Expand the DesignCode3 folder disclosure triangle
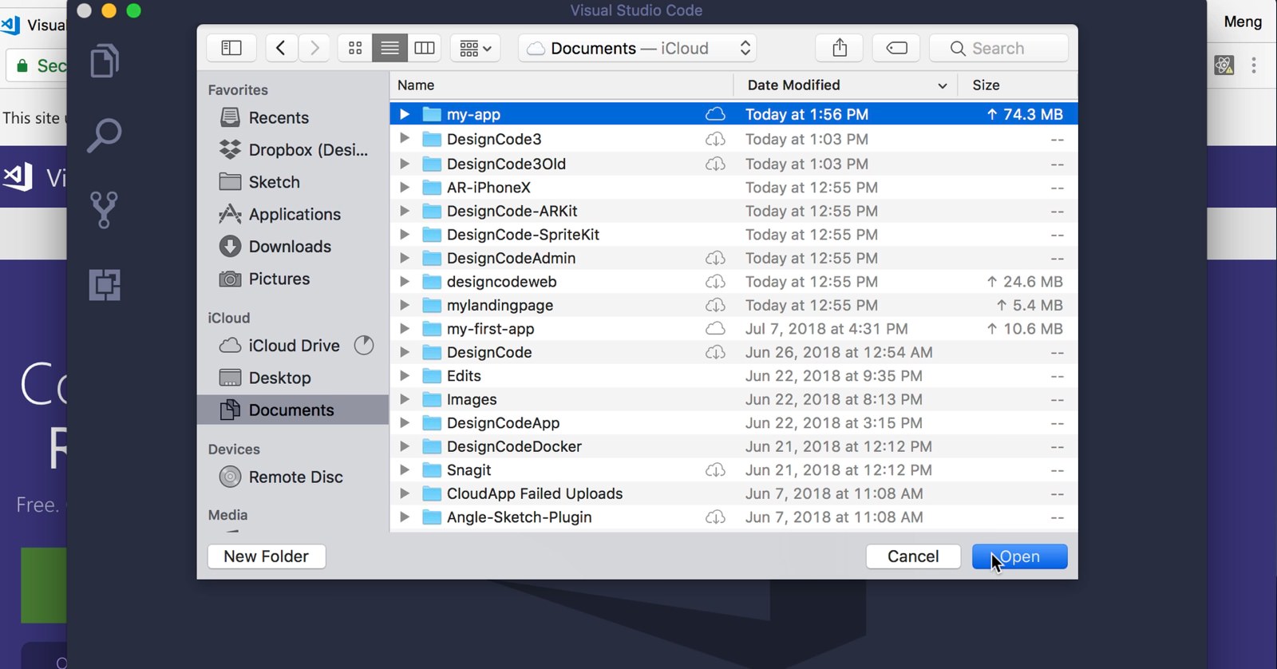This screenshot has width=1277, height=669. pyautogui.click(x=405, y=138)
